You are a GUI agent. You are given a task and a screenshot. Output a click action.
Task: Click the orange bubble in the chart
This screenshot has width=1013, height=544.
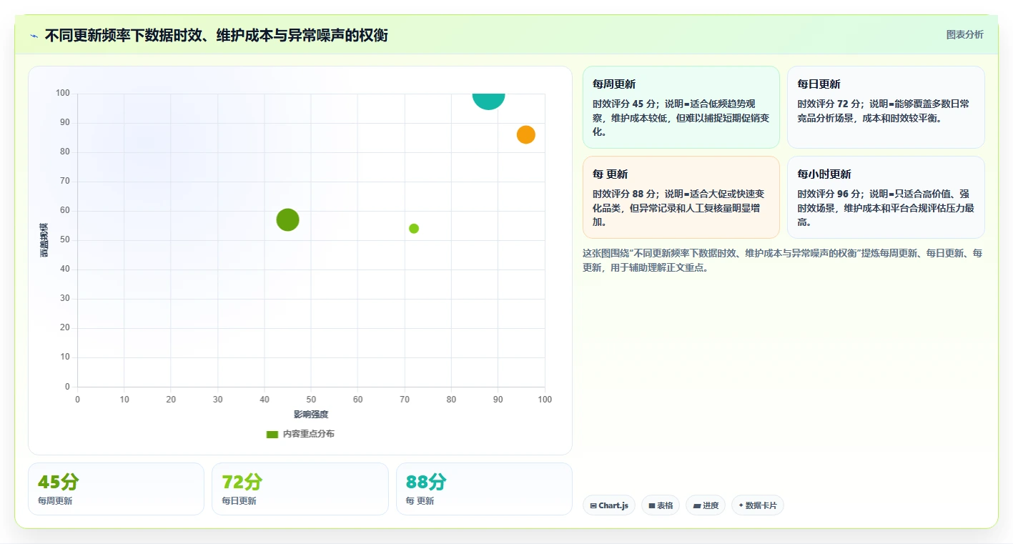(526, 134)
